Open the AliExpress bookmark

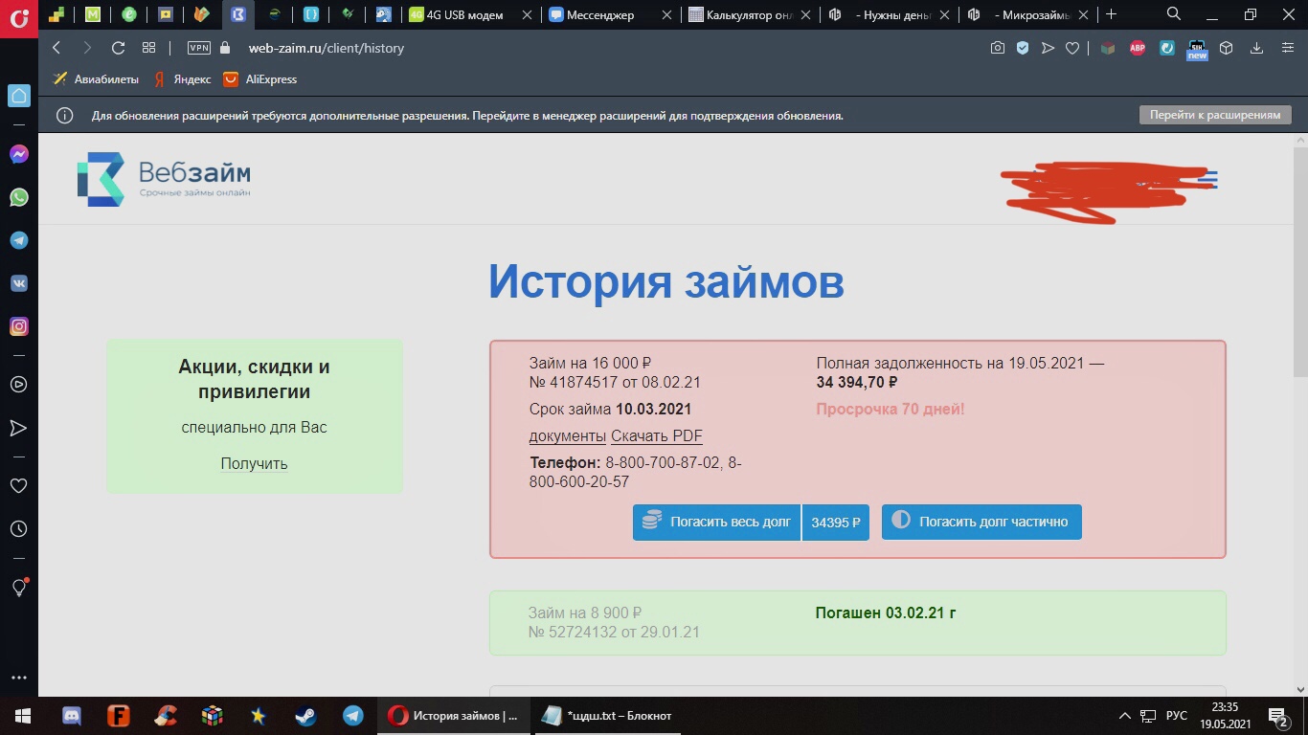point(260,79)
